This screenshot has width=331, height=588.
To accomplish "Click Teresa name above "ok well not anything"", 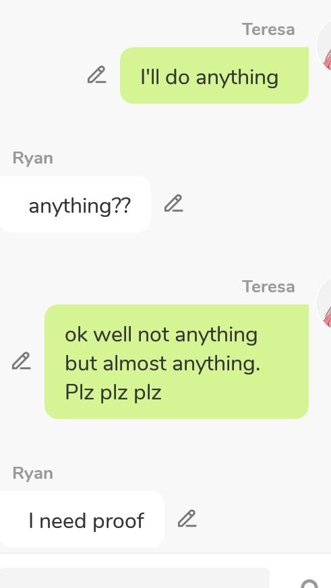I will click(268, 287).
